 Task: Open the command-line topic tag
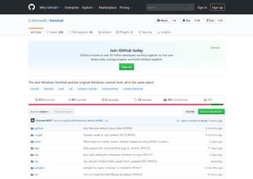point(110,89)
